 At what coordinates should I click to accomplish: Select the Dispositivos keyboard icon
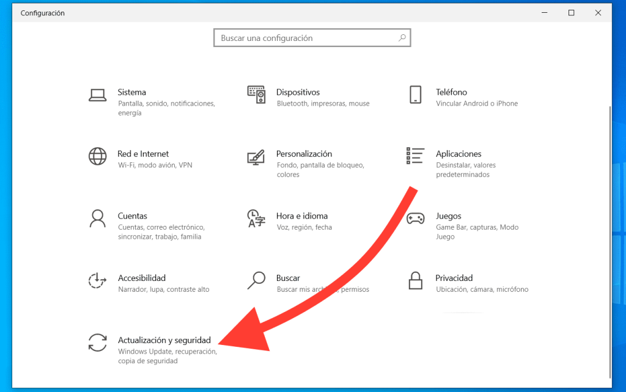click(257, 95)
